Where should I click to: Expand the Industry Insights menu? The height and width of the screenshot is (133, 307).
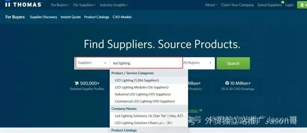[x=114, y=5]
